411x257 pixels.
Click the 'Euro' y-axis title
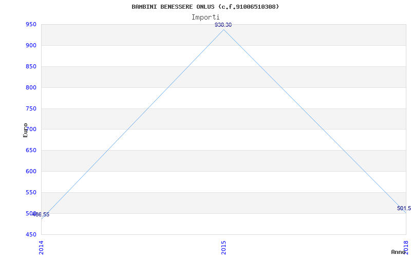[x=25, y=131]
